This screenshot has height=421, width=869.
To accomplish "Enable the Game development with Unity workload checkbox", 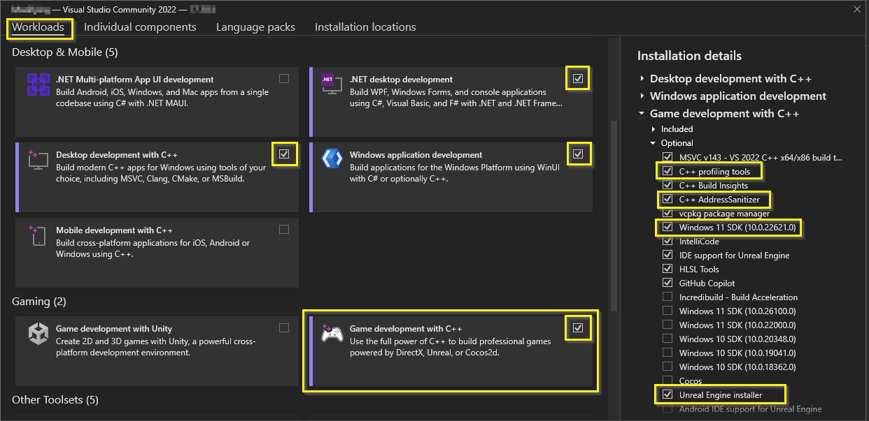I will [284, 327].
